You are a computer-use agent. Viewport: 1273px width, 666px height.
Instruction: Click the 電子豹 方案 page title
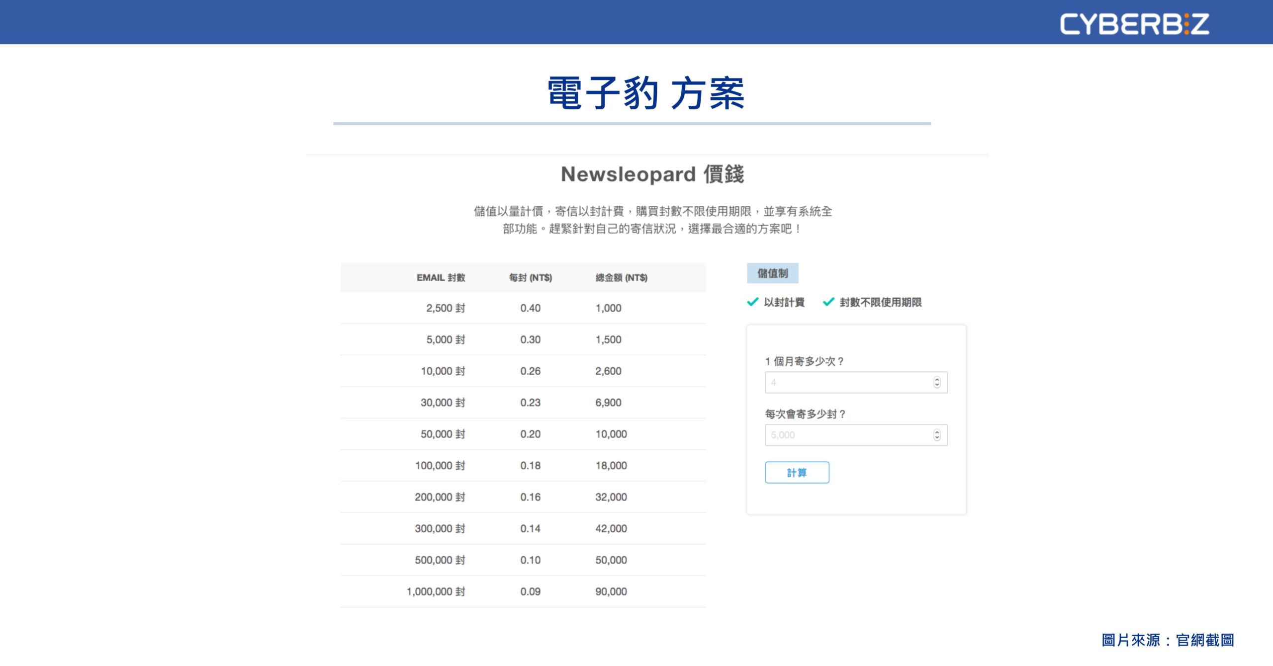click(645, 93)
